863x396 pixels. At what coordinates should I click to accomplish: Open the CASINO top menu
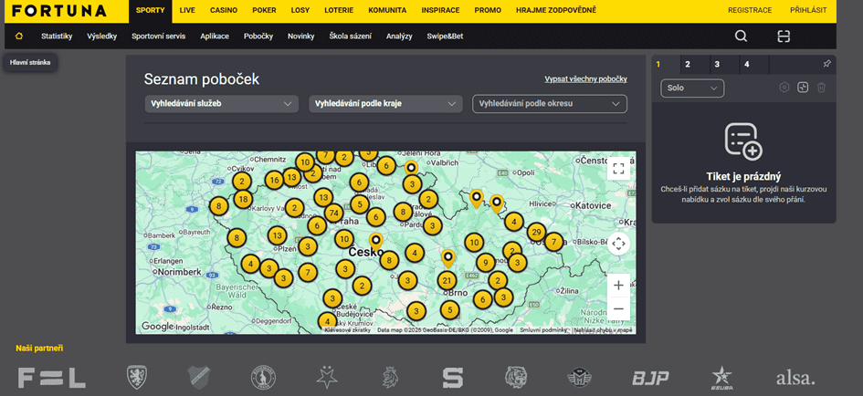coord(224,10)
